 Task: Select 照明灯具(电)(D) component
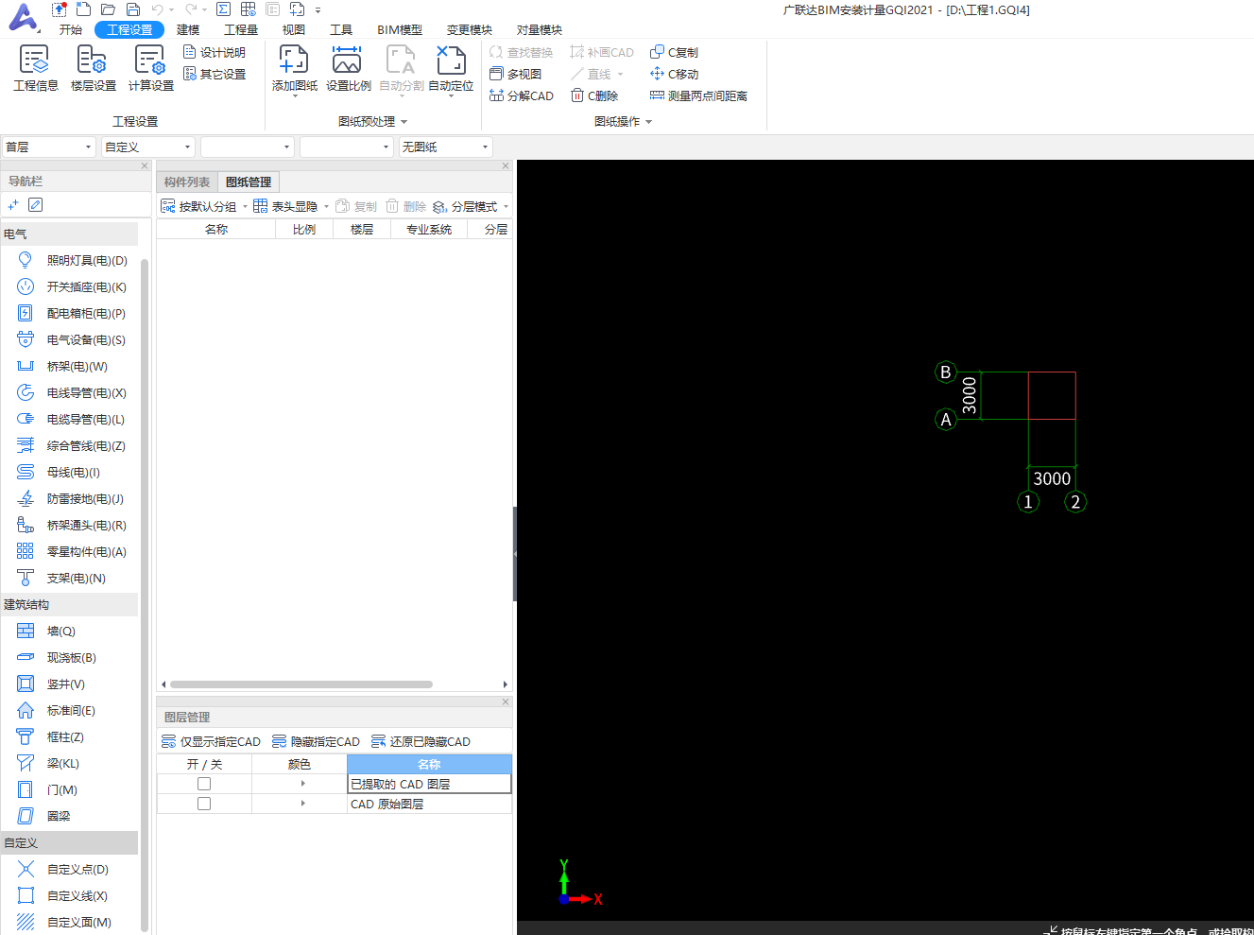pos(72,260)
